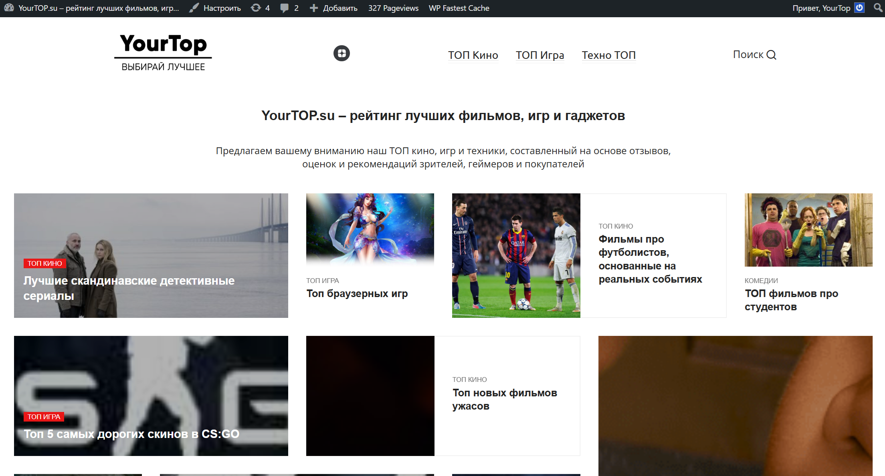Open the updates refresh icon showing 4
This screenshot has width=885, height=476.
(256, 8)
